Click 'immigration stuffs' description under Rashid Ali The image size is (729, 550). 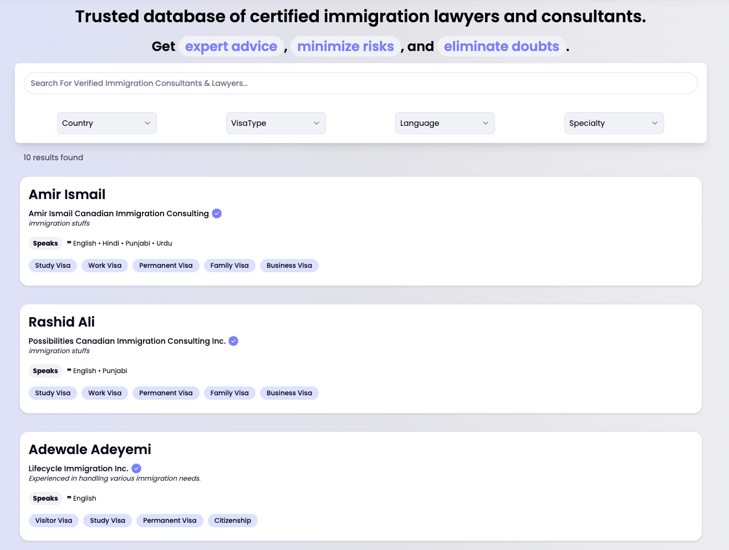coord(59,351)
